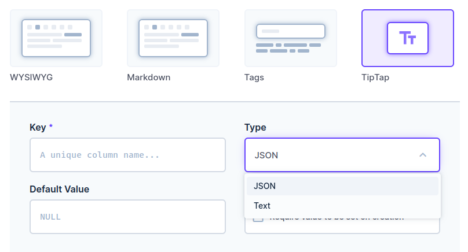Click the Default Value field label
Viewport: 468px width, 252px height.
pyautogui.click(x=59, y=189)
